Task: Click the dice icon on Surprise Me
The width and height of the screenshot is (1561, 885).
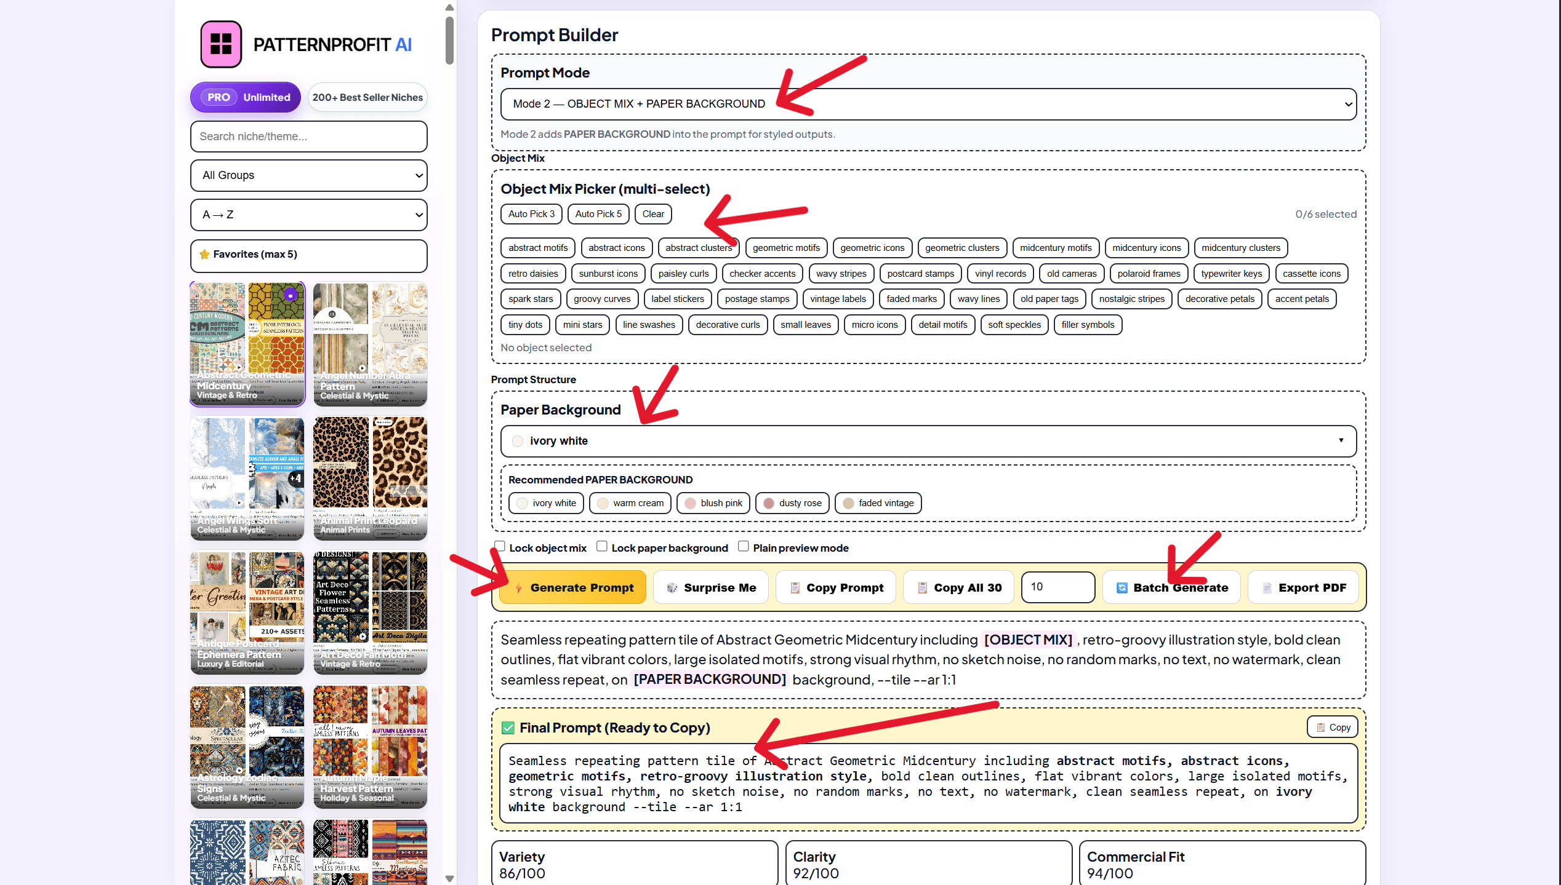Action: point(672,588)
